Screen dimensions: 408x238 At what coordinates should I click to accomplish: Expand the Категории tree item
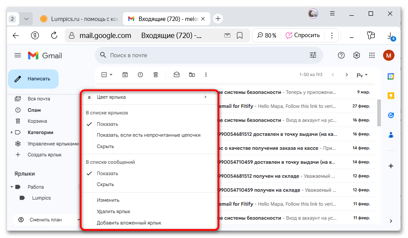point(11,132)
